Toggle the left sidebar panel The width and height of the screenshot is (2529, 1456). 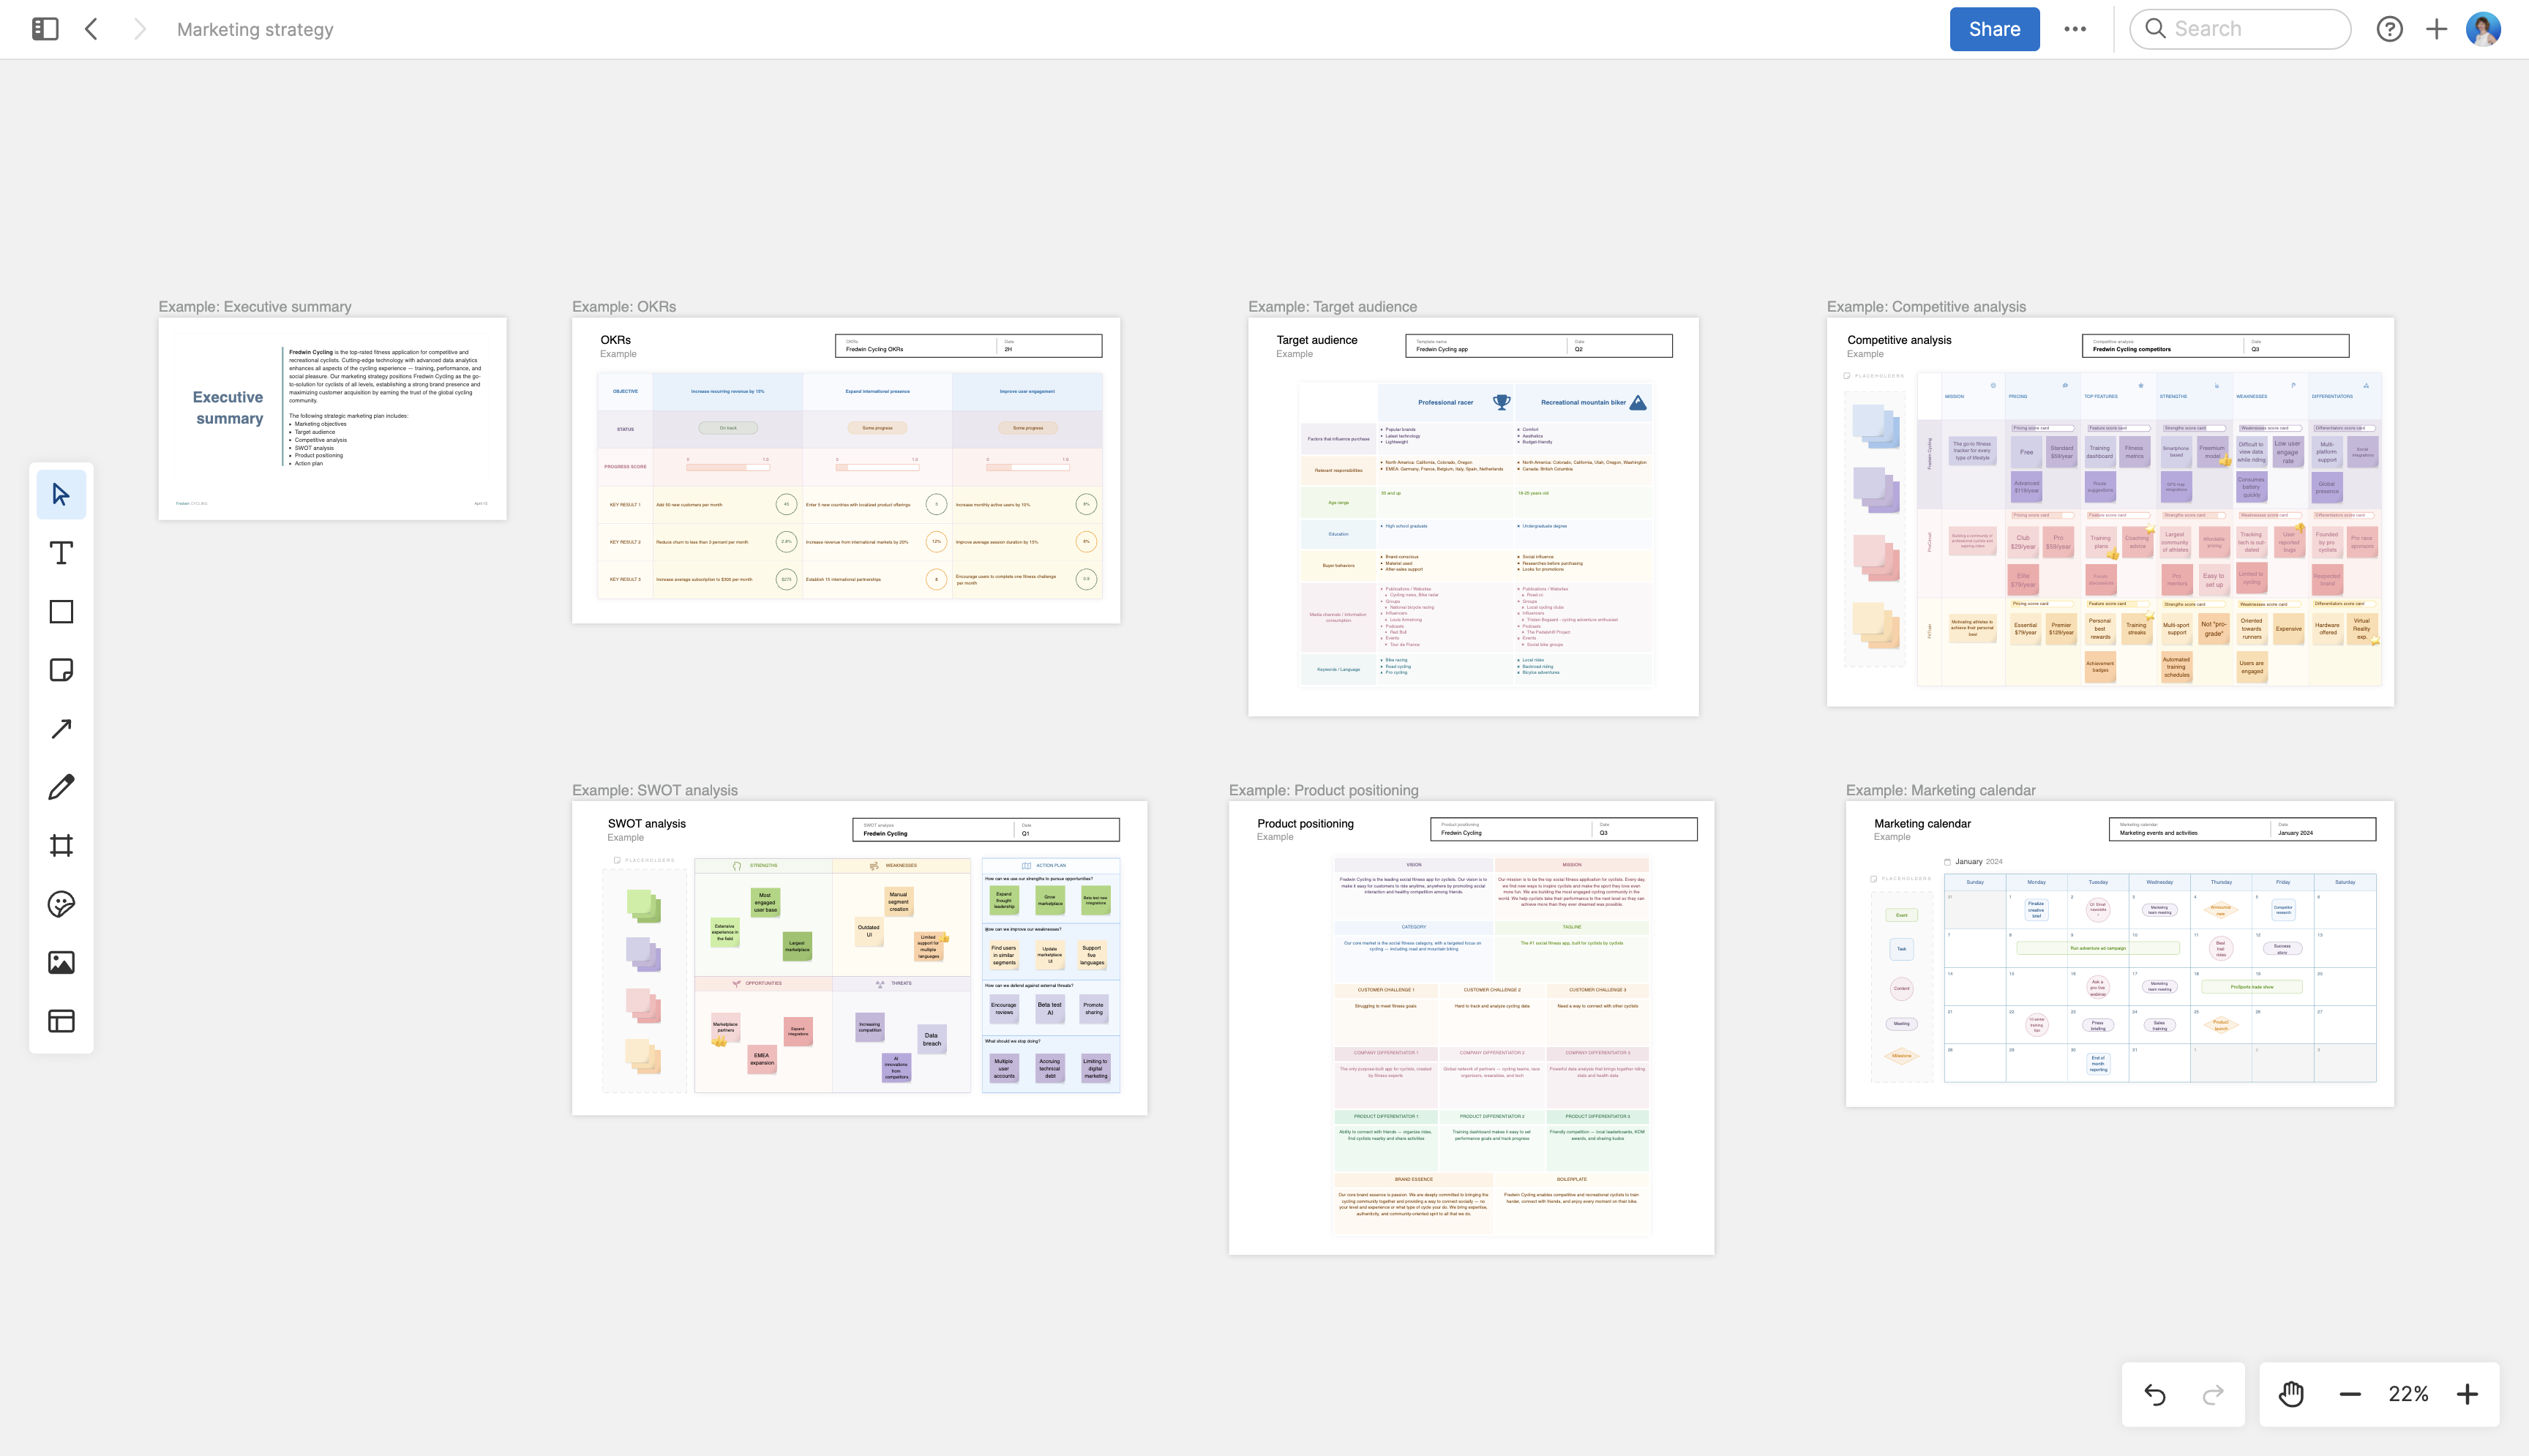tap(44, 29)
